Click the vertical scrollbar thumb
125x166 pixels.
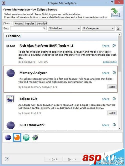click(119, 54)
